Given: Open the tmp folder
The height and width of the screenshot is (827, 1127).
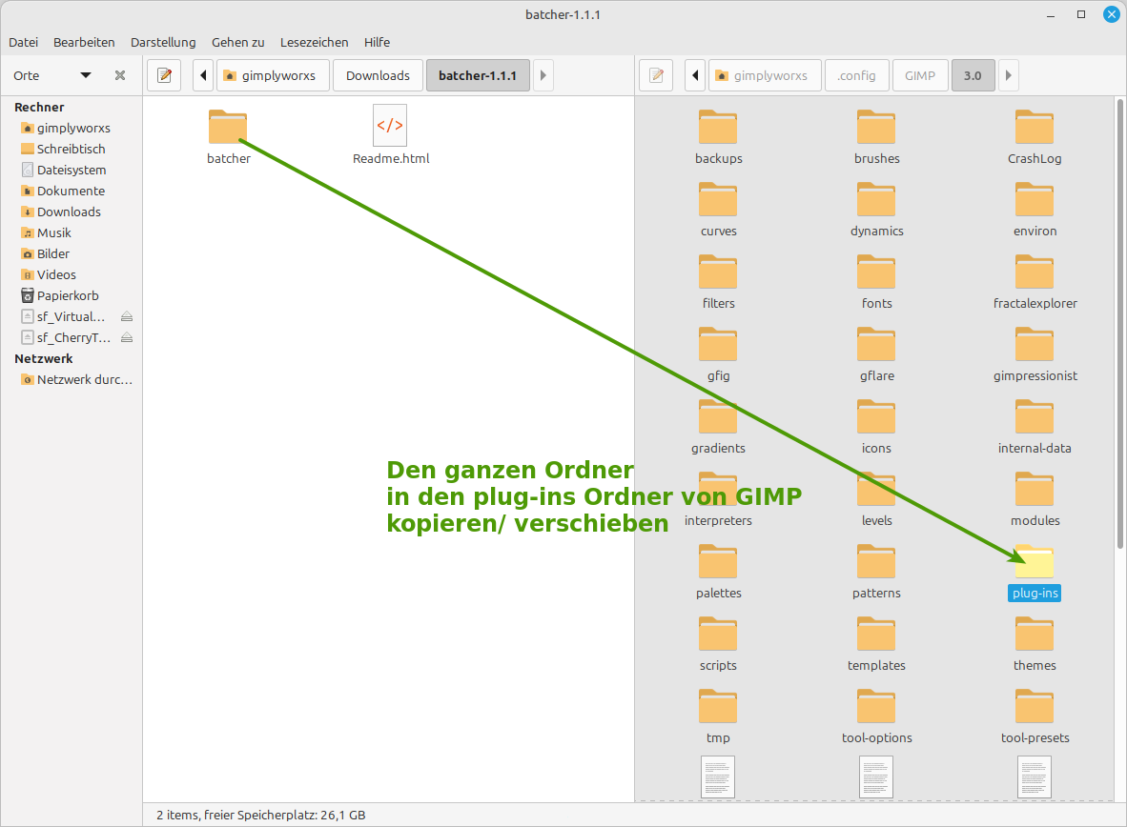Looking at the screenshot, I should pyautogui.click(x=718, y=707).
